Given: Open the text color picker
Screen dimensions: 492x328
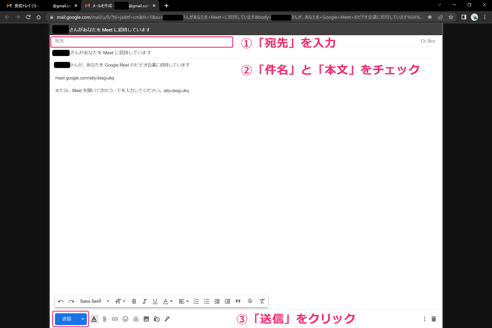Looking at the screenshot, I should (x=168, y=301).
